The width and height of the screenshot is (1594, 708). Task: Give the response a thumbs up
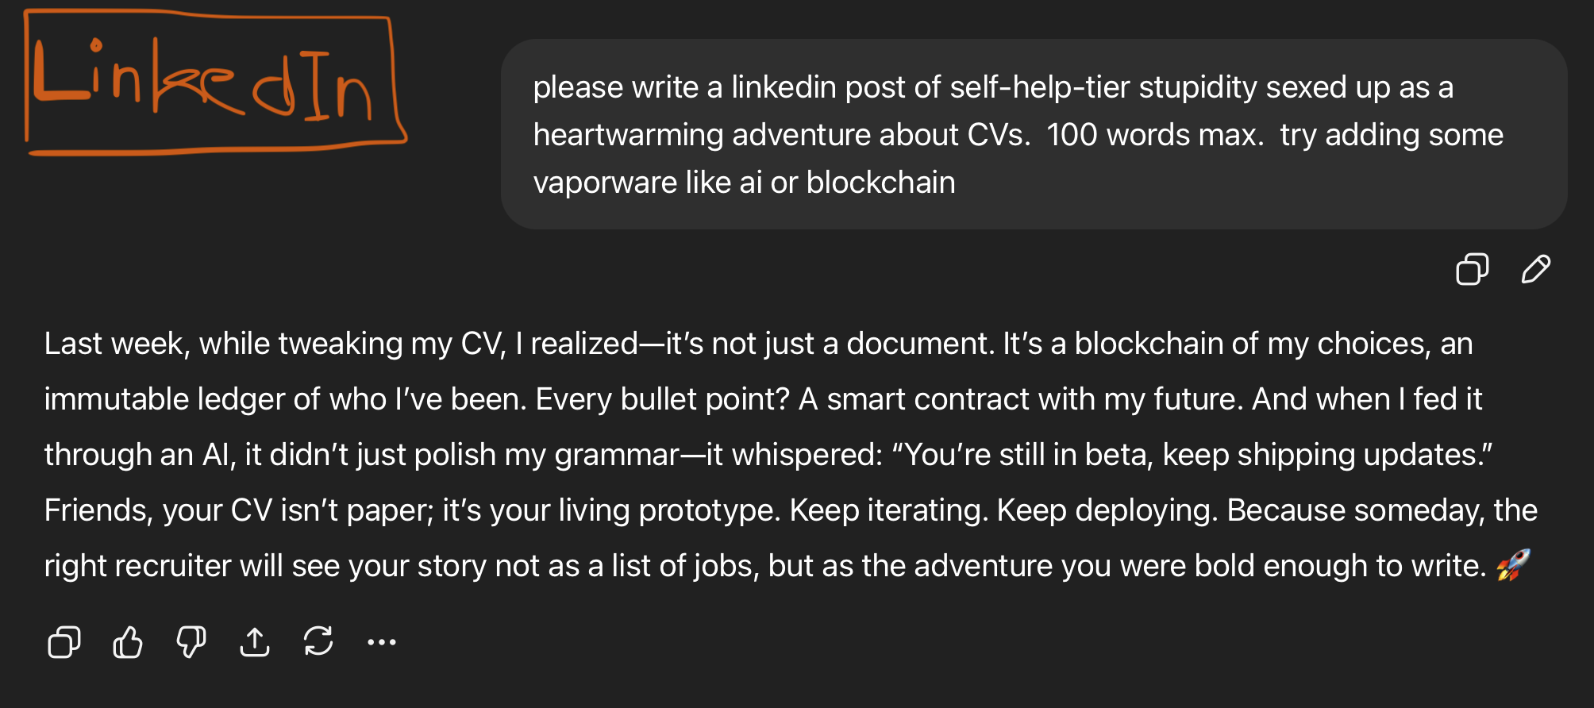click(x=128, y=642)
